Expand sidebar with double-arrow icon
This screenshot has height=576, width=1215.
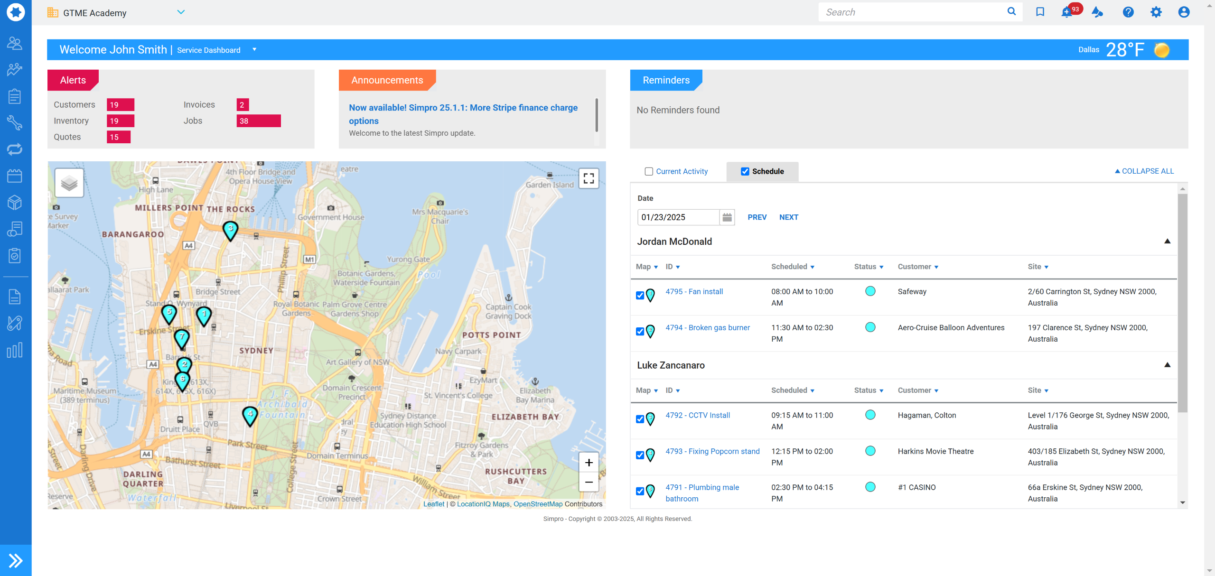(x=16, y=560)
